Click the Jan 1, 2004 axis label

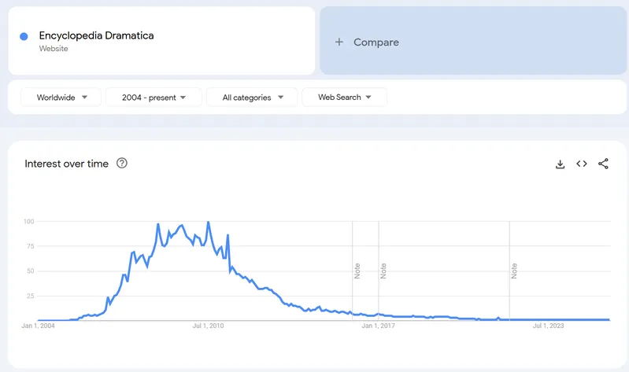point(39,326)
